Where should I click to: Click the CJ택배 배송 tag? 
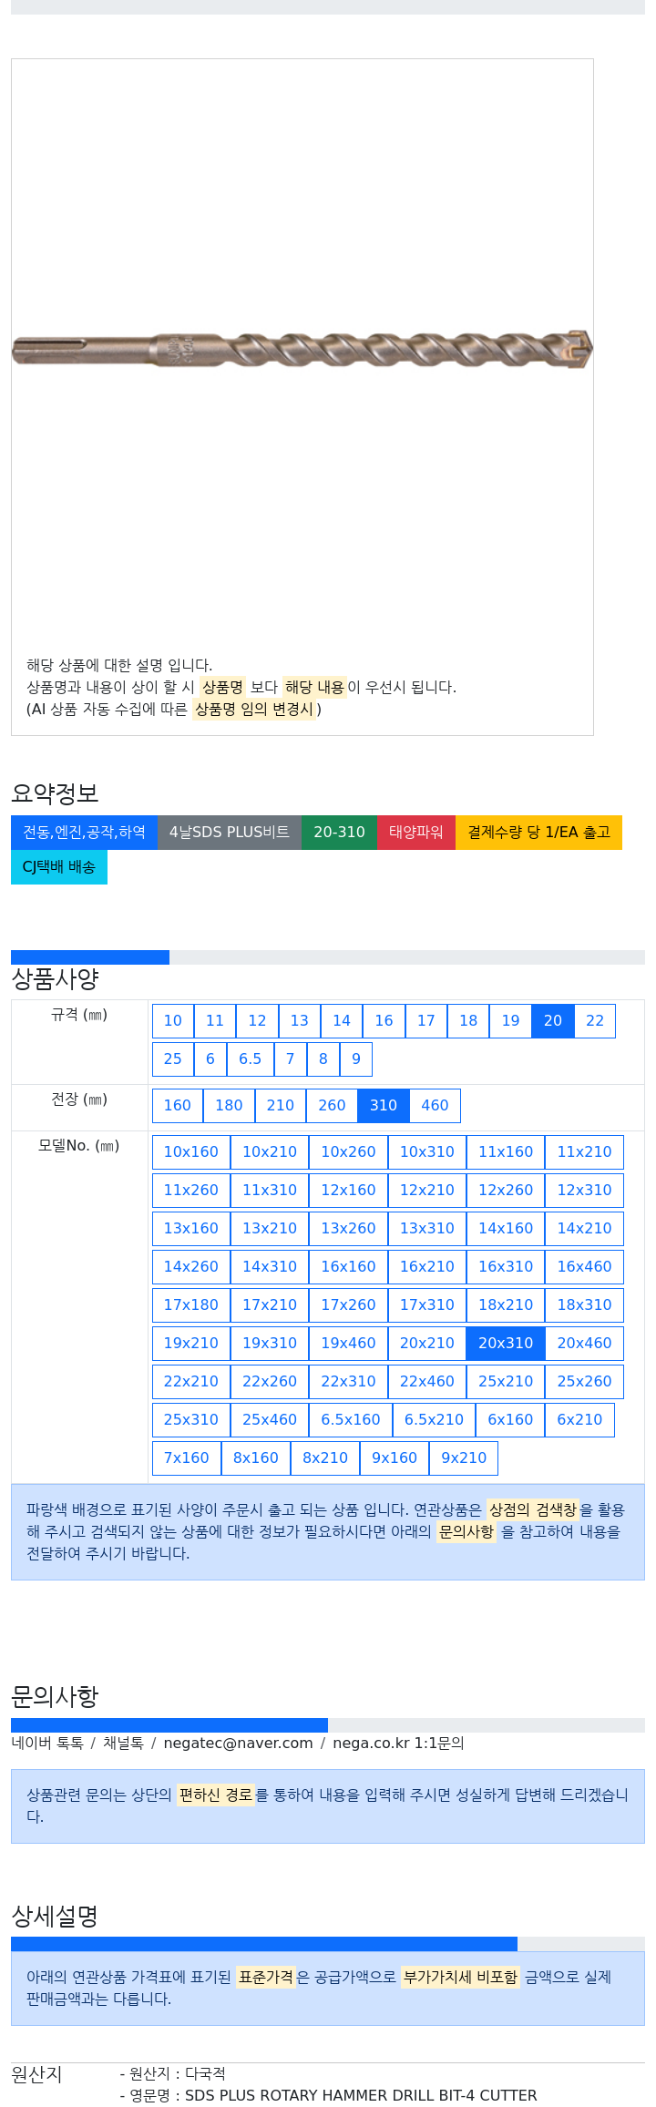(x=59, y=866)
